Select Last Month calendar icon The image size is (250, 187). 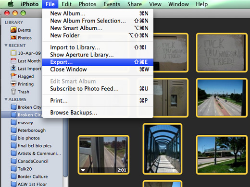click(x=13, y=61)
